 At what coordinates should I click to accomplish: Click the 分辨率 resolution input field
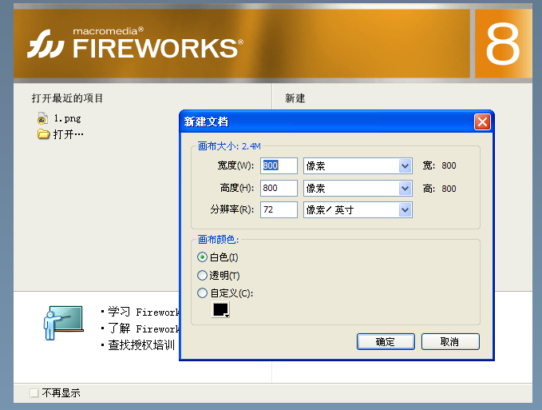(x=279, y=209)
